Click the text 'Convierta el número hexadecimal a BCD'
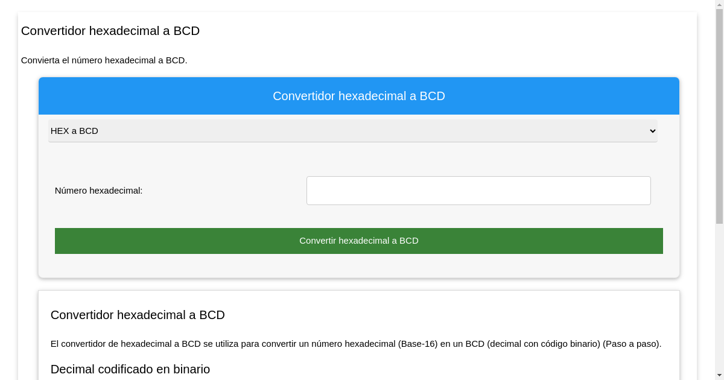This screenshot has height=380, width=724. click(103, 60)
